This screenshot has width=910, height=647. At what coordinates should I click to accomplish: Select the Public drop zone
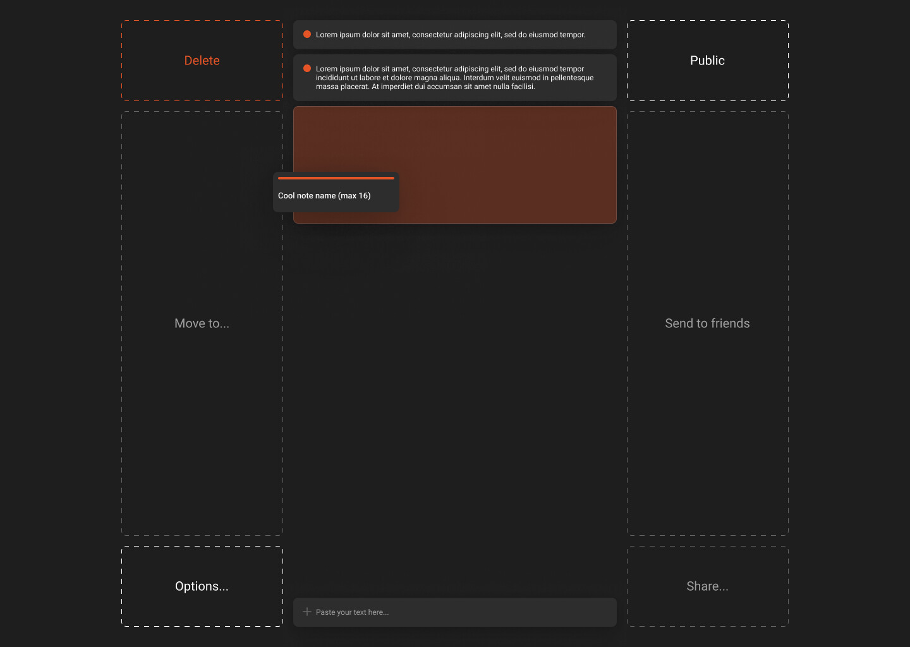click(x=708, y=61)
